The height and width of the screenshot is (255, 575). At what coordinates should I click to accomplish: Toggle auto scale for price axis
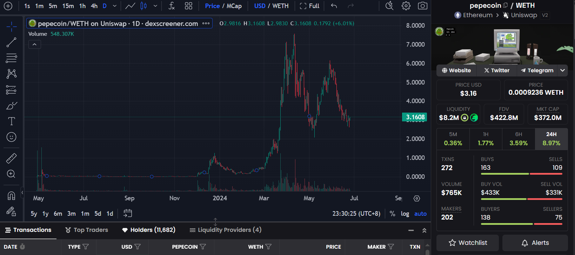point(420,214)
